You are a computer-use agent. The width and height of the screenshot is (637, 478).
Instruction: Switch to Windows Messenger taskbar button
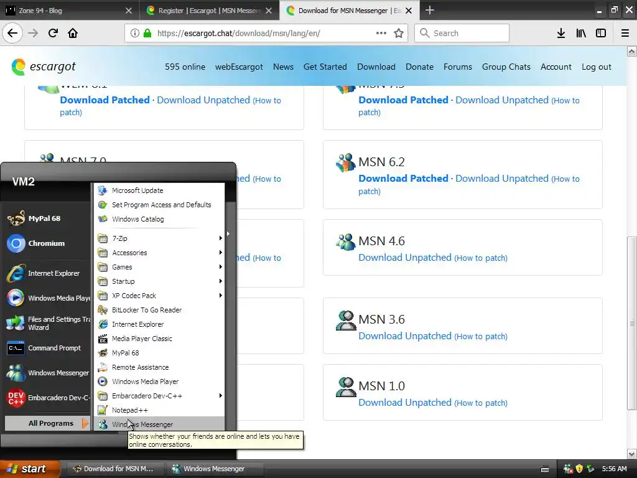click(x=215, y=469)
